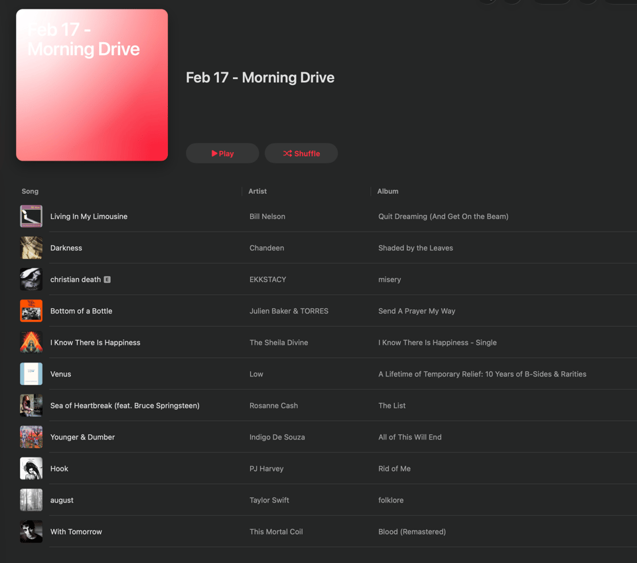
Task: Select the With Tomorrow track row
Action: click(x=328, y=532)
